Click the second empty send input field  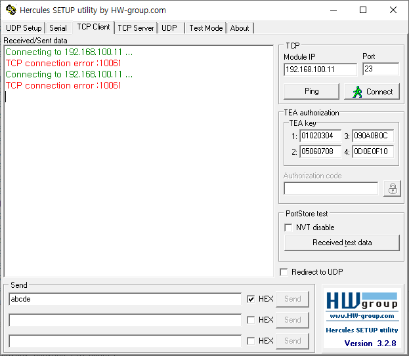125,320
